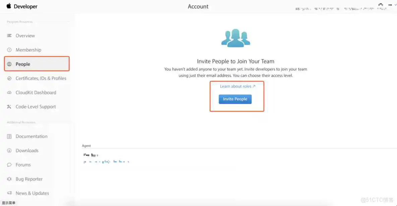Click the Membership info icon

[9, 50]
